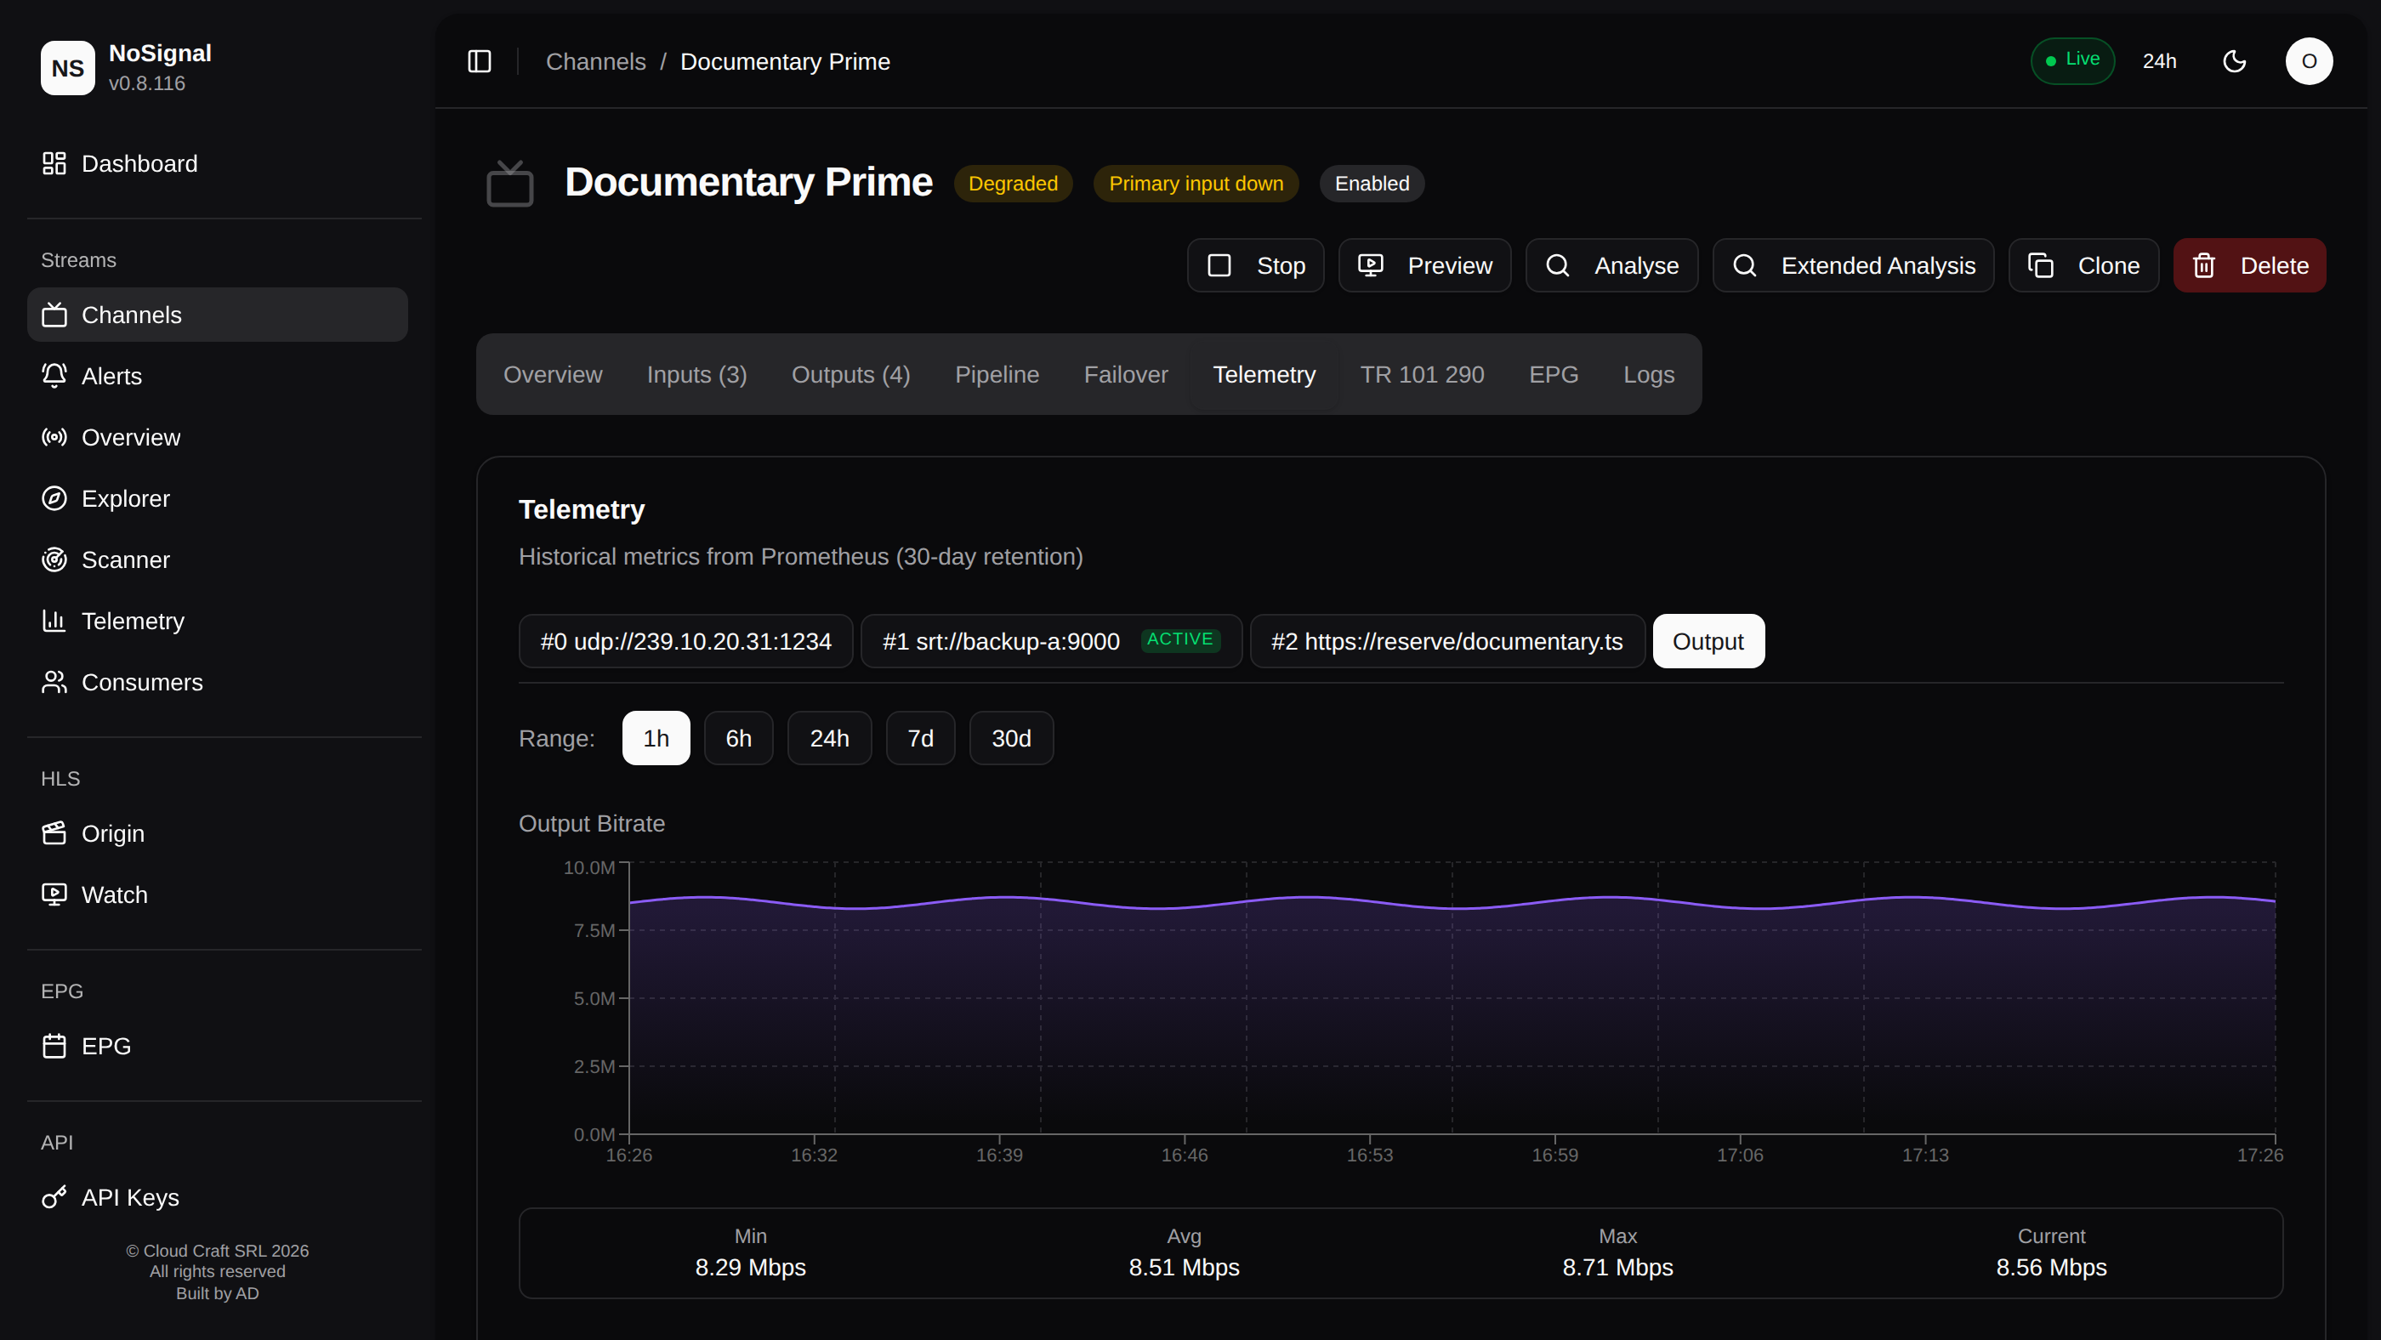Viewport: 2381px width, 1340px height.
Task: Switch to the Outputs (4) tab
Action: point(850,374)
